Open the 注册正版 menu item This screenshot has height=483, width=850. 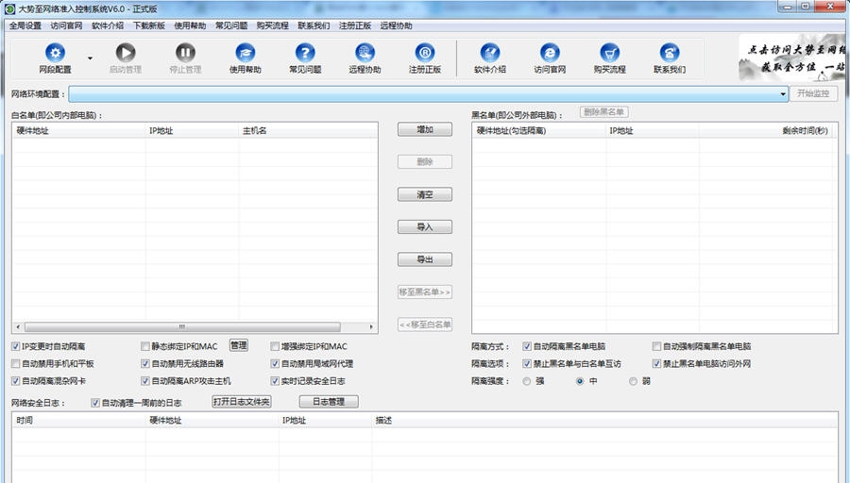tap(355, 25)
